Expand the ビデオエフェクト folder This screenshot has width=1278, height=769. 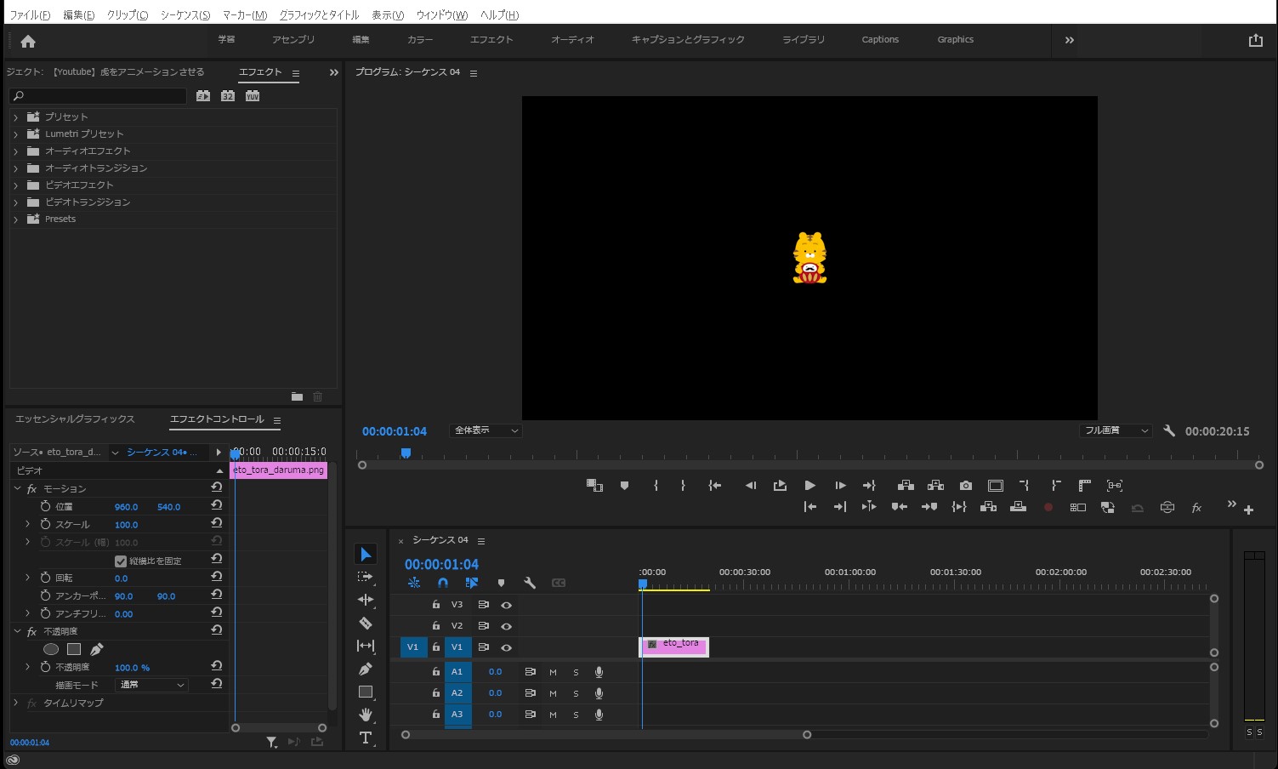pyautogui.click(x=16, y=185)
